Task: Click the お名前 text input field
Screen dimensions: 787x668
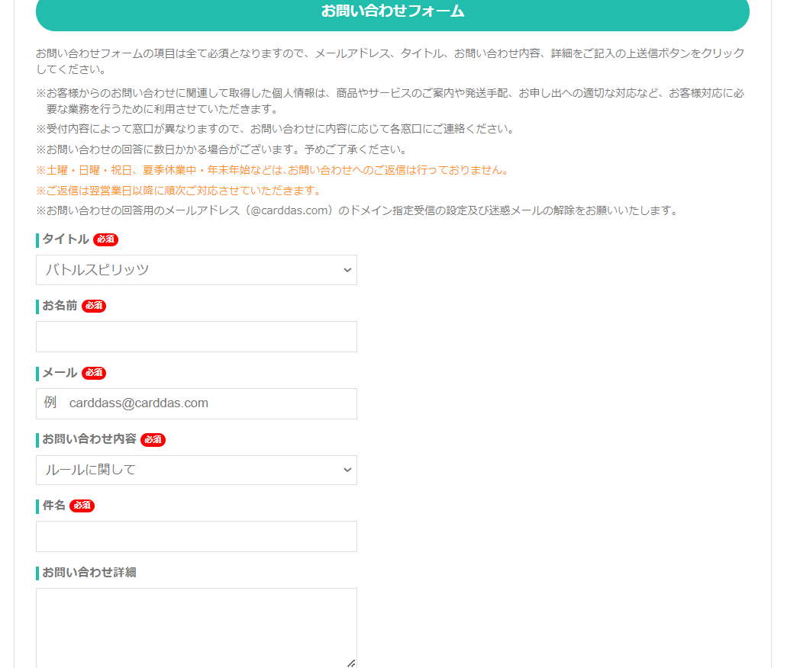Action: pyautogui.click(x=196, y=336)
